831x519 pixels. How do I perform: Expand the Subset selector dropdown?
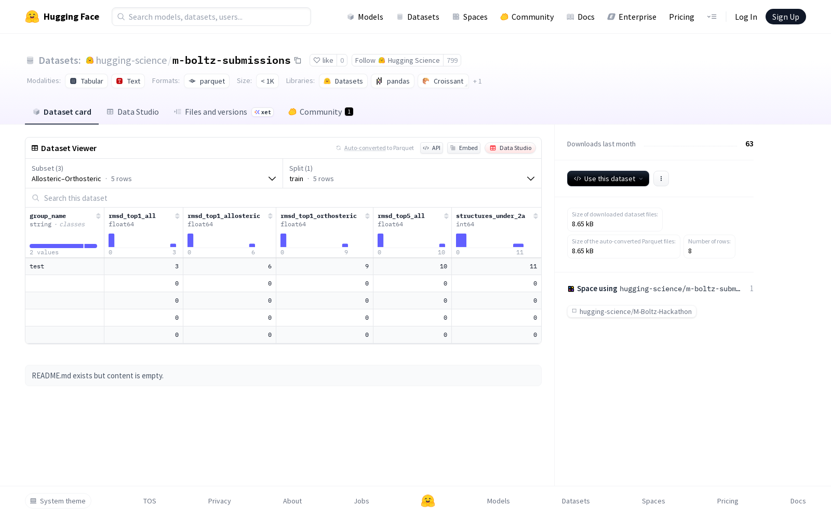click(154, 173)
